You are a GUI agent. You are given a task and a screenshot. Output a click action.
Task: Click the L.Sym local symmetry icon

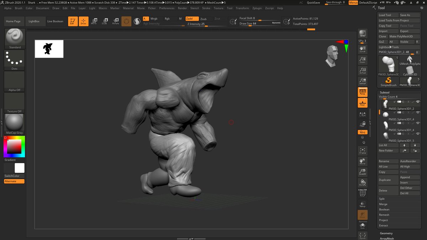363,113
